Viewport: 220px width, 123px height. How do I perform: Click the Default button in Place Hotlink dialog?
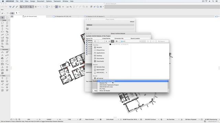[132, 22]
